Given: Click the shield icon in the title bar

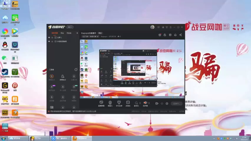Looking at the screenshot, I should 158,27.
